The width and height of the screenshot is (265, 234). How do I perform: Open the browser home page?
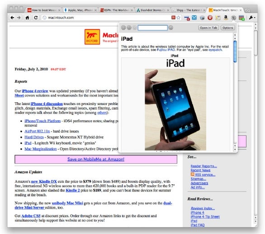pos(28,18)
